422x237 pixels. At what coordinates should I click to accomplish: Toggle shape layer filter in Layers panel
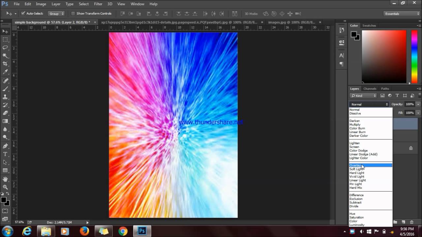(405, 95)
